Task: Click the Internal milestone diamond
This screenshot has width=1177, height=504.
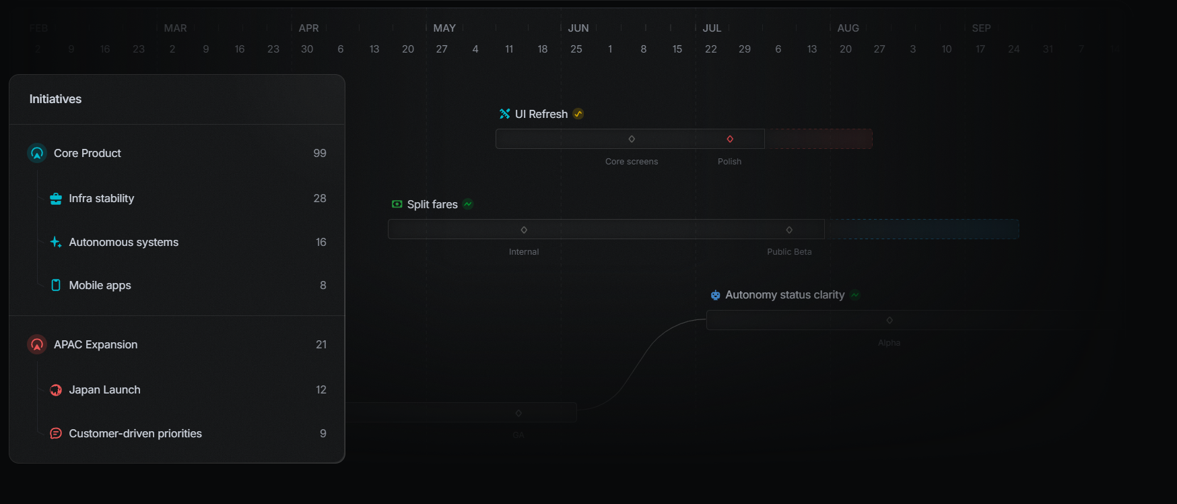Action: (524, 230)
